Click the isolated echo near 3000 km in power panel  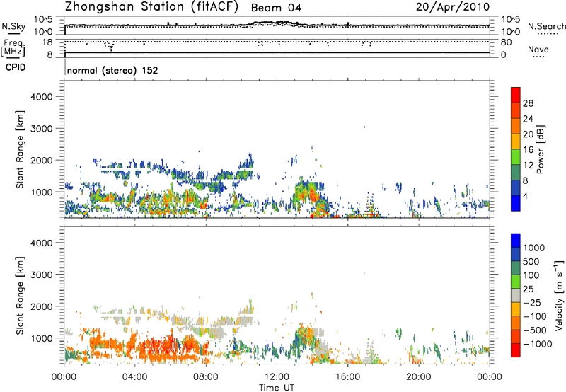(x=364, y=127)
